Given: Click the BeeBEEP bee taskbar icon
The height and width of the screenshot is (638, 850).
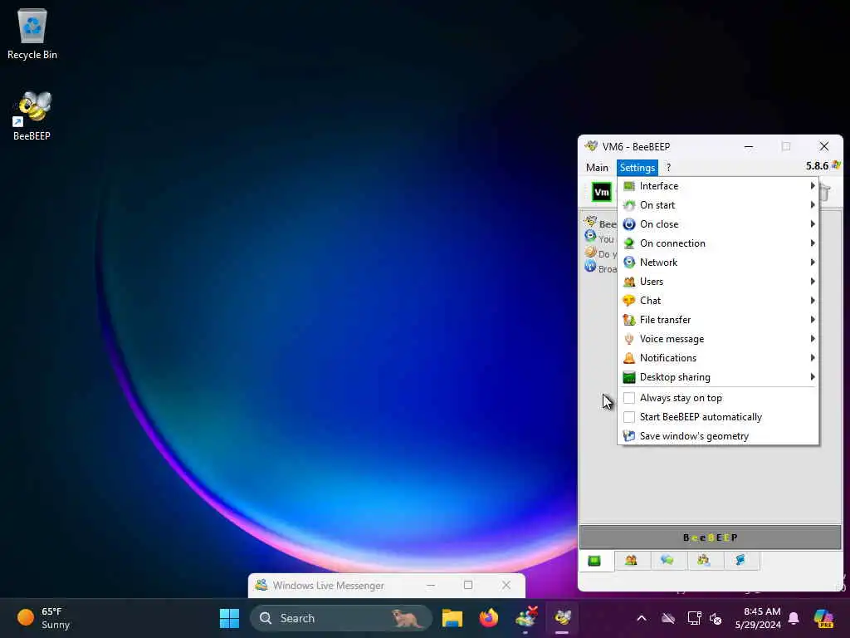Looking at the screenshot, I should pyautogui.click(x=562, y=618).
